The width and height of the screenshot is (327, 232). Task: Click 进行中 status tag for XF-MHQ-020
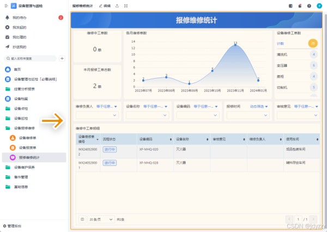(x=110, y=150)
